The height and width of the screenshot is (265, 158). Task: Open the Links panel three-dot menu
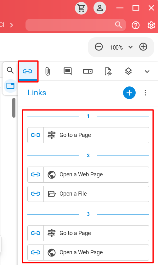click(145, 93)
